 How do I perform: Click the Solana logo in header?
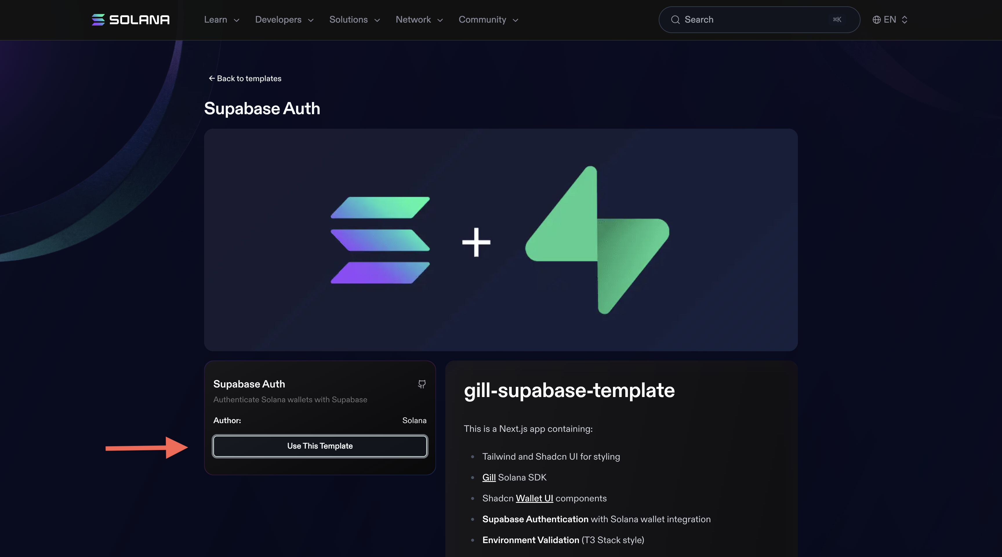130,19
